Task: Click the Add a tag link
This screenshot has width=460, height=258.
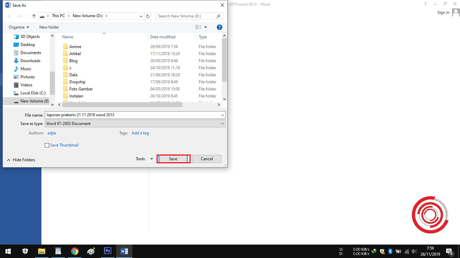Action: (140, 133)
